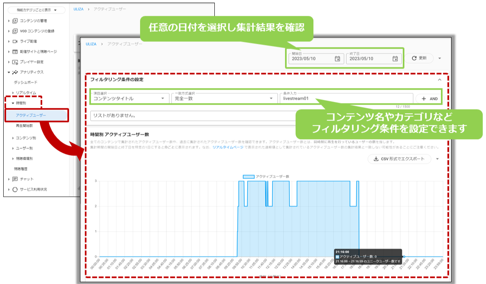Collapse the 時間別 submenu arrow
486x284 pixels.
(13, 103)
